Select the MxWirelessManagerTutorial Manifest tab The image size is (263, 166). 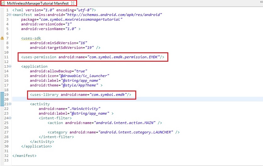[38, 3]
